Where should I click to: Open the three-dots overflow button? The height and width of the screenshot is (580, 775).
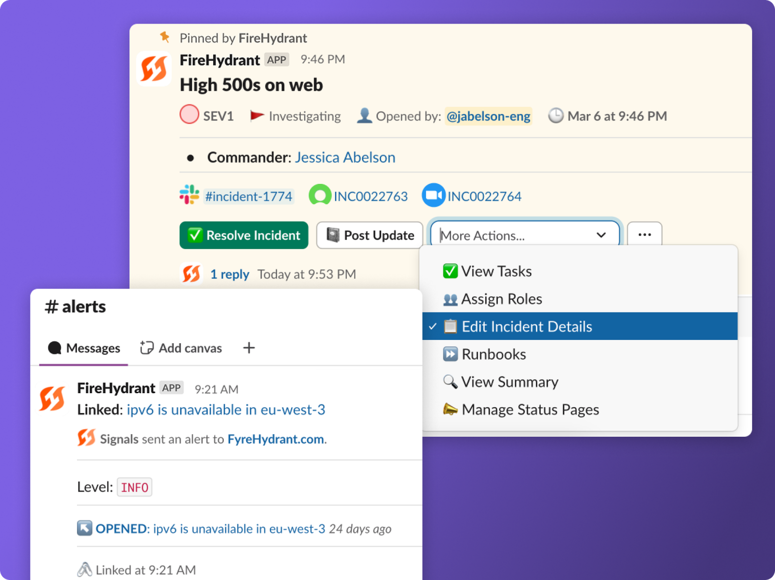[644, 235]
